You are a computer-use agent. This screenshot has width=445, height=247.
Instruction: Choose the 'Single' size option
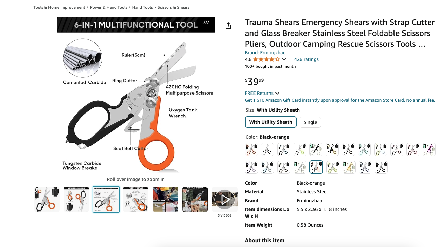pyautogui.click(x=310, y=122)
